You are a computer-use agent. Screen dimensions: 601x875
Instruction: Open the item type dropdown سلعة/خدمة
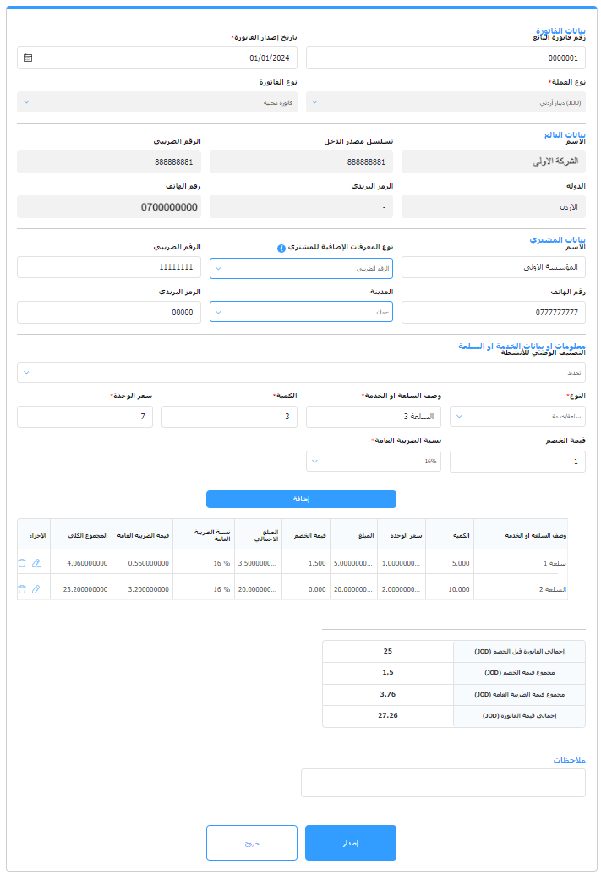(518, 416)
